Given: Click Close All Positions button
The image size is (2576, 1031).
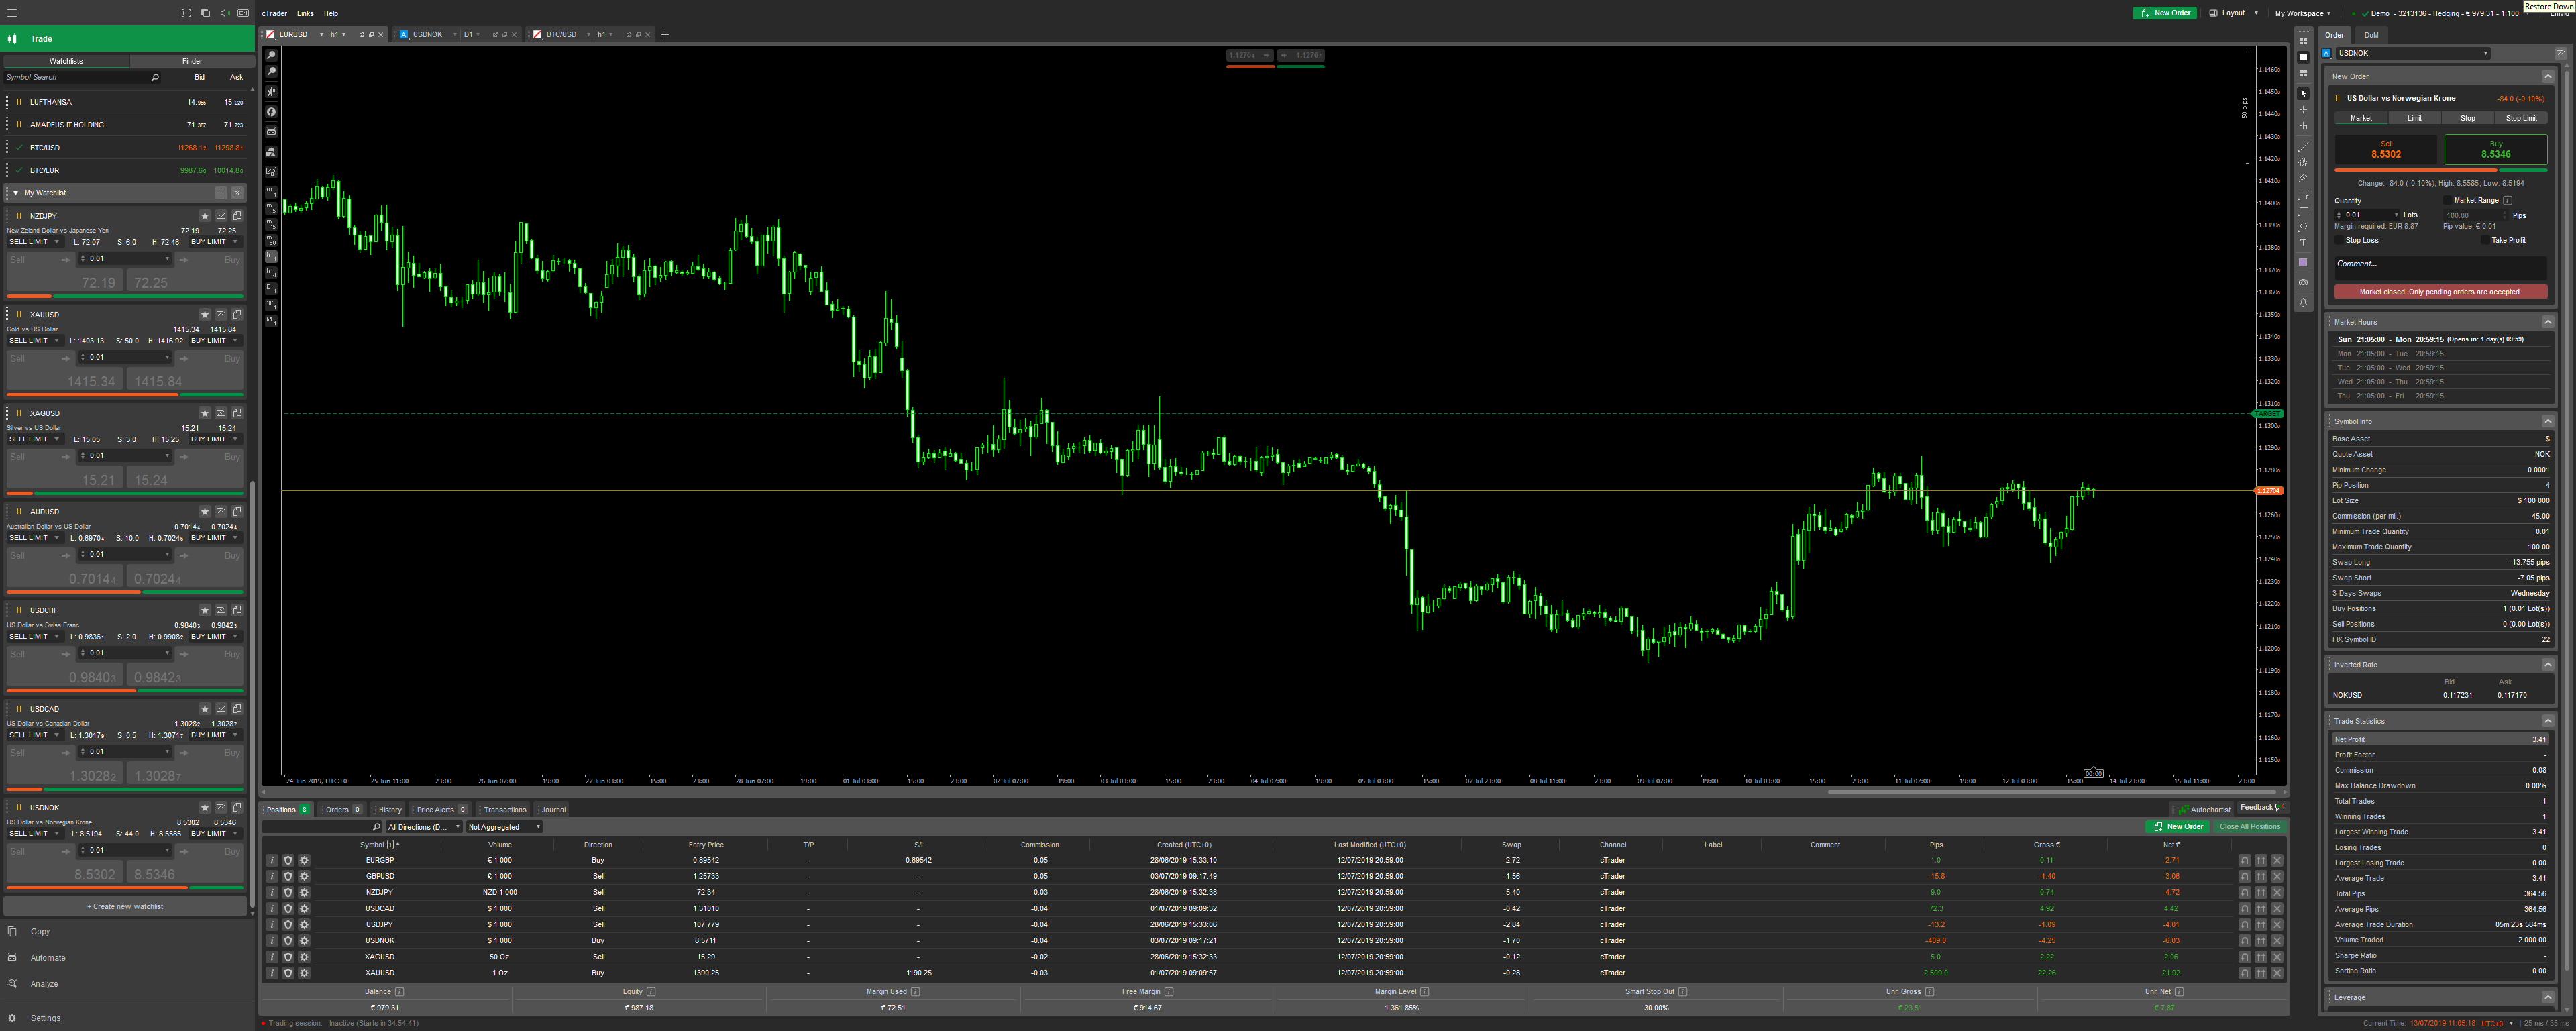Looking at the screenshot, I should (x=2250, y=827).
